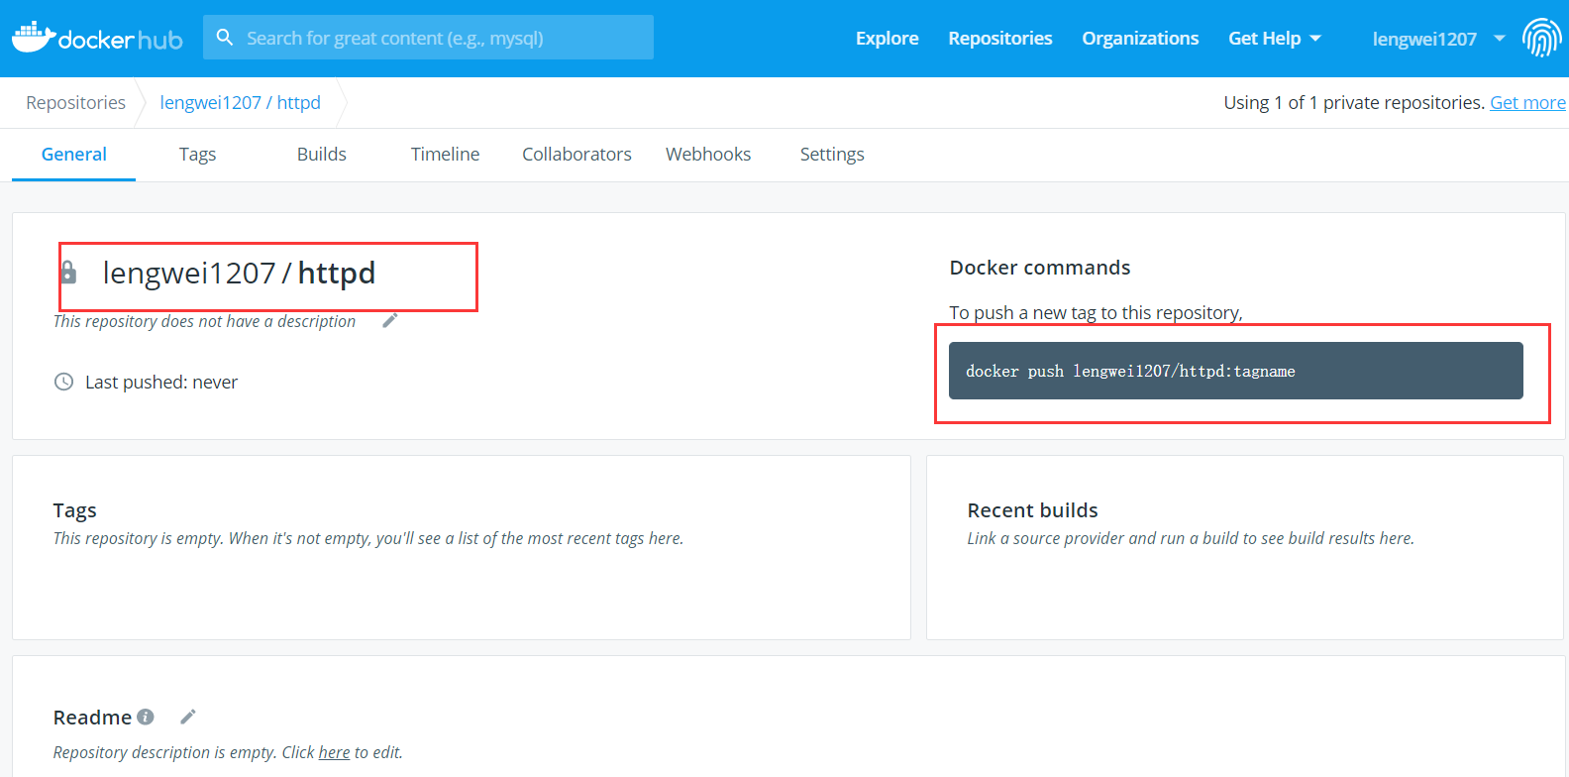Image resolution: width=1569 pixels, height=777 pixels.
Task: Click the Tags section heading
Action: 75,510
